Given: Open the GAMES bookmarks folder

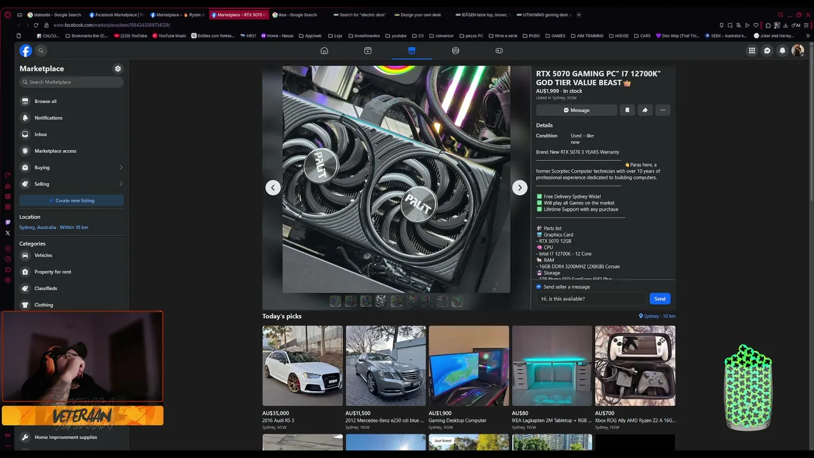Looking at the screenshot, I should pyautogui.click(x=555, y=36).
